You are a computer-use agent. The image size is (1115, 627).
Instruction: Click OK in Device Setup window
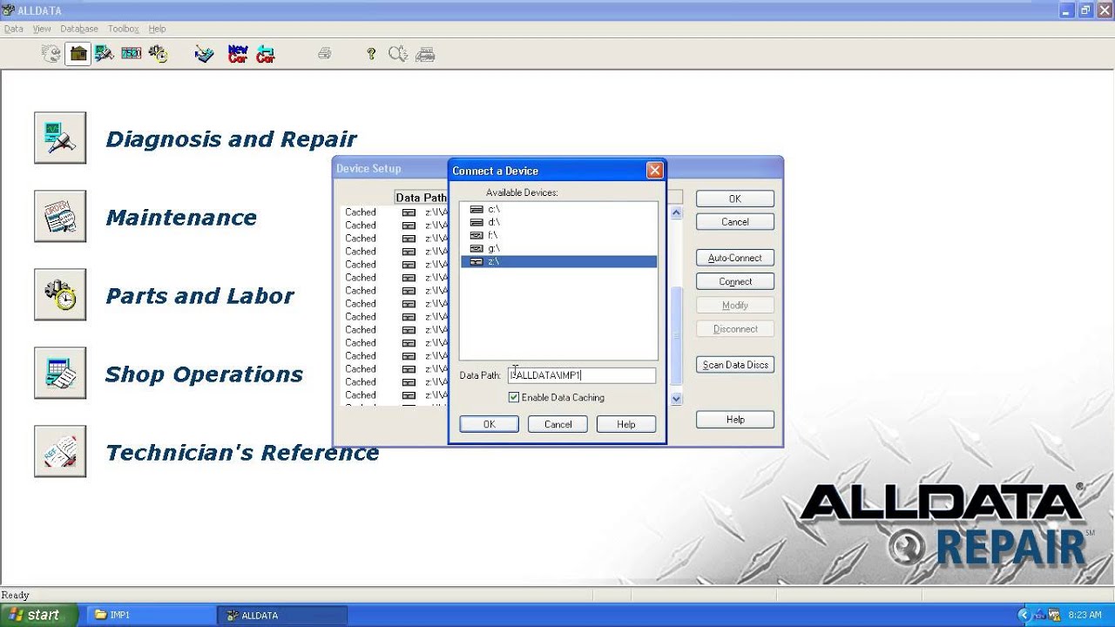[x=735, y=199]
